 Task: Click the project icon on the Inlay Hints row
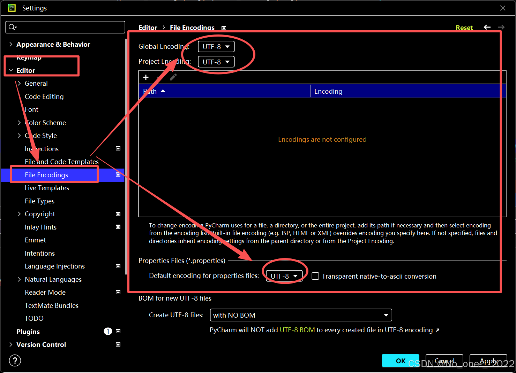point(118,227)
